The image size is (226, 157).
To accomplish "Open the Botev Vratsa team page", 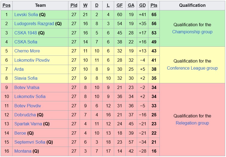I will click(x=27, y=87).
